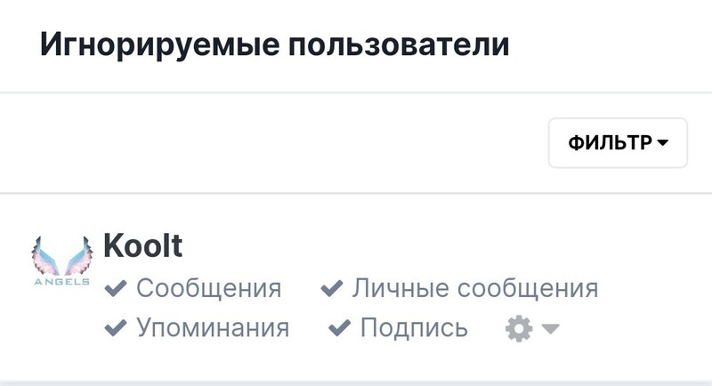
Task: Expand the arrow next to the gear icon
Action: (550, 328)
